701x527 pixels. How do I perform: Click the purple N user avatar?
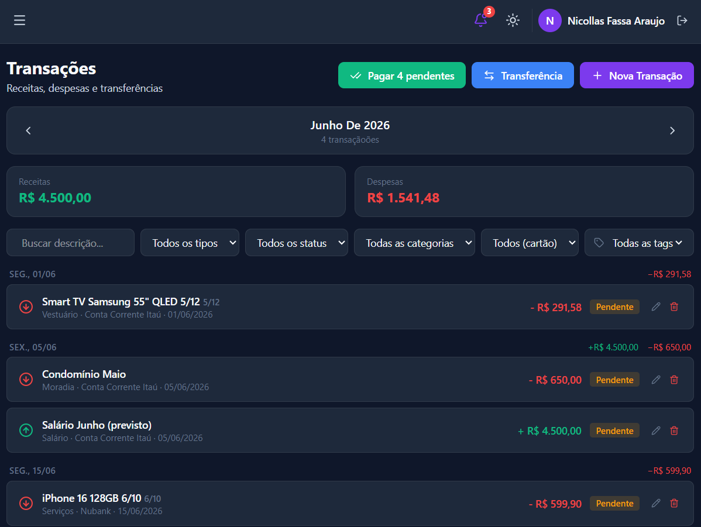(x=549, y=20)
